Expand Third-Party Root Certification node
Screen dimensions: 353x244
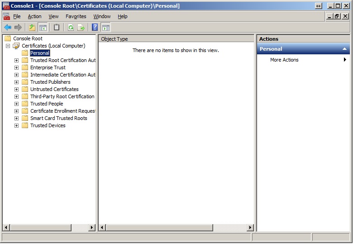click(x=16, y=96)
